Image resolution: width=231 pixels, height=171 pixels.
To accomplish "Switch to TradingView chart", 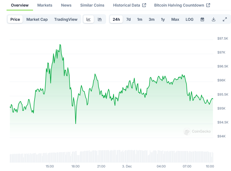I will point(66,19).
